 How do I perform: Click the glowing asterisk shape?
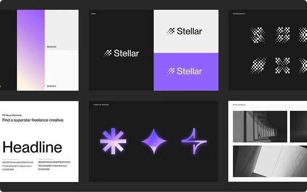pos(113,141)
